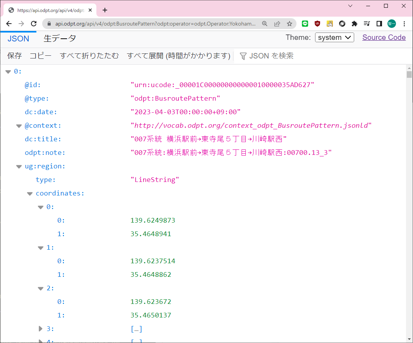413x343 pixels.
Task: Reload the page with the refresh icon
Action: pyautogui.click(x=34, y=24)
